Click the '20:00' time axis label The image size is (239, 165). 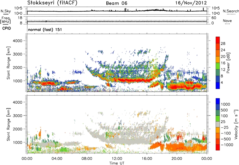point(177,159)
